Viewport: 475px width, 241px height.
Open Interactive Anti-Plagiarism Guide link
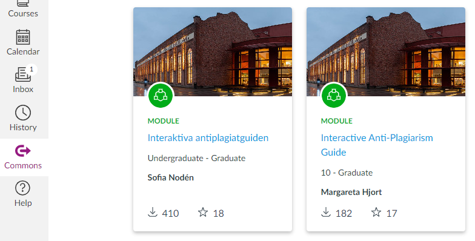pos(377,145)
